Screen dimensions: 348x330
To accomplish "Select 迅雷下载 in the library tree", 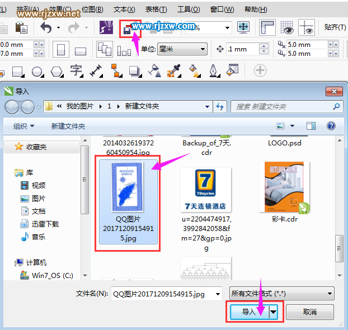I will click(39, 224).
